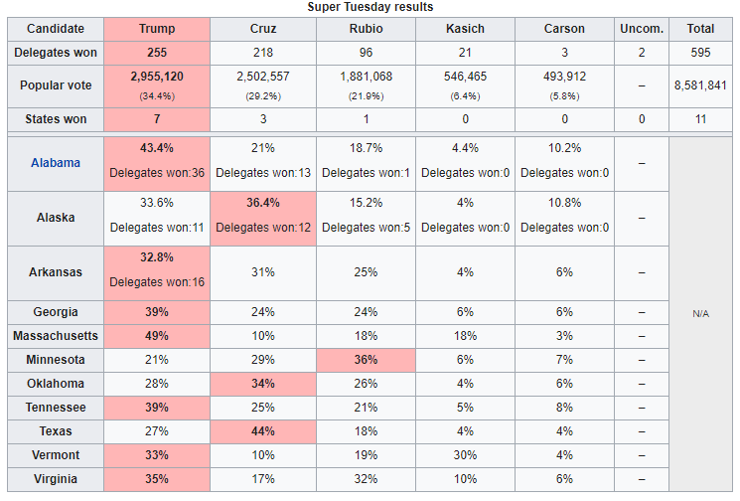Click the Cruz column header
This screenshot has height=501, width=740.
[x=263, y=29]
